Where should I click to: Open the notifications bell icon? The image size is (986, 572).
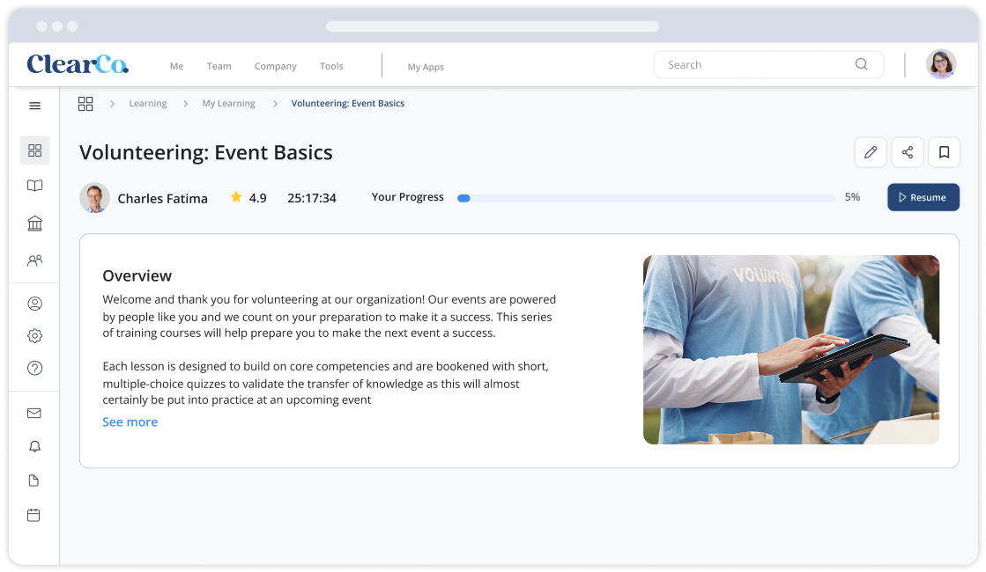(34, 446)
